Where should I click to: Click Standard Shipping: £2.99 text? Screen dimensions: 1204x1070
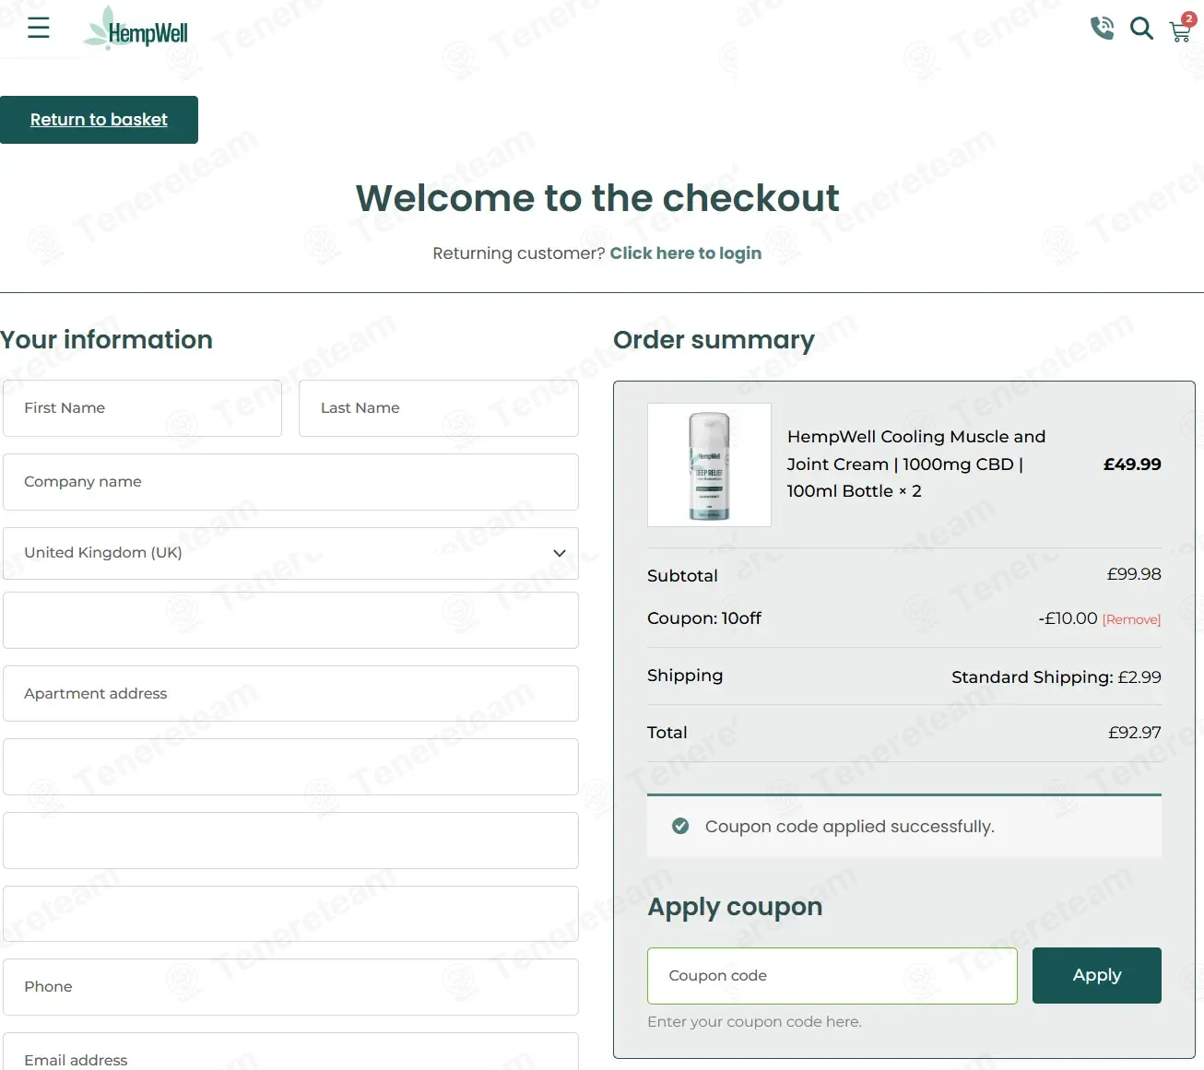[1056, 677]
